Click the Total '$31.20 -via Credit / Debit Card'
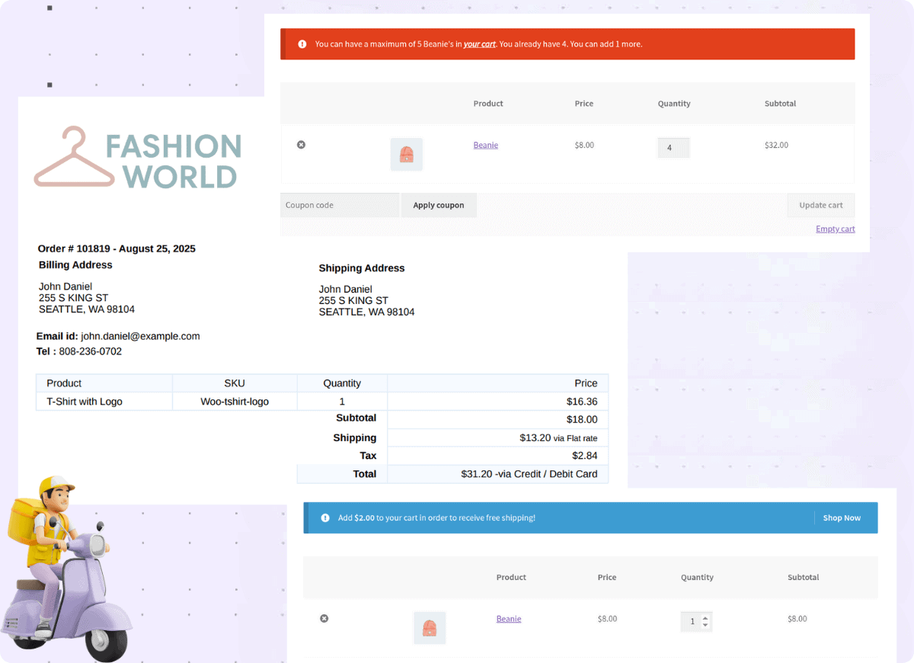 [x=529, y=474]
